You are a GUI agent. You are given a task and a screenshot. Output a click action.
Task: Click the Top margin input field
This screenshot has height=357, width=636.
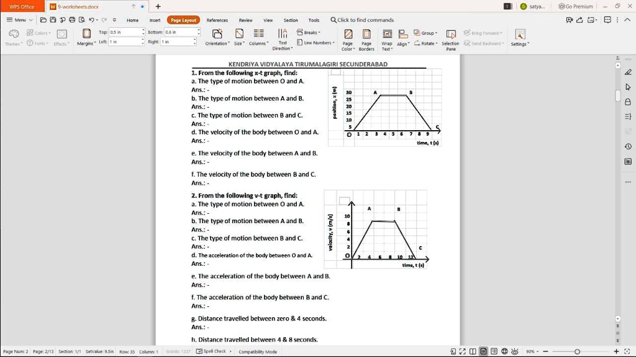(127, 32)
